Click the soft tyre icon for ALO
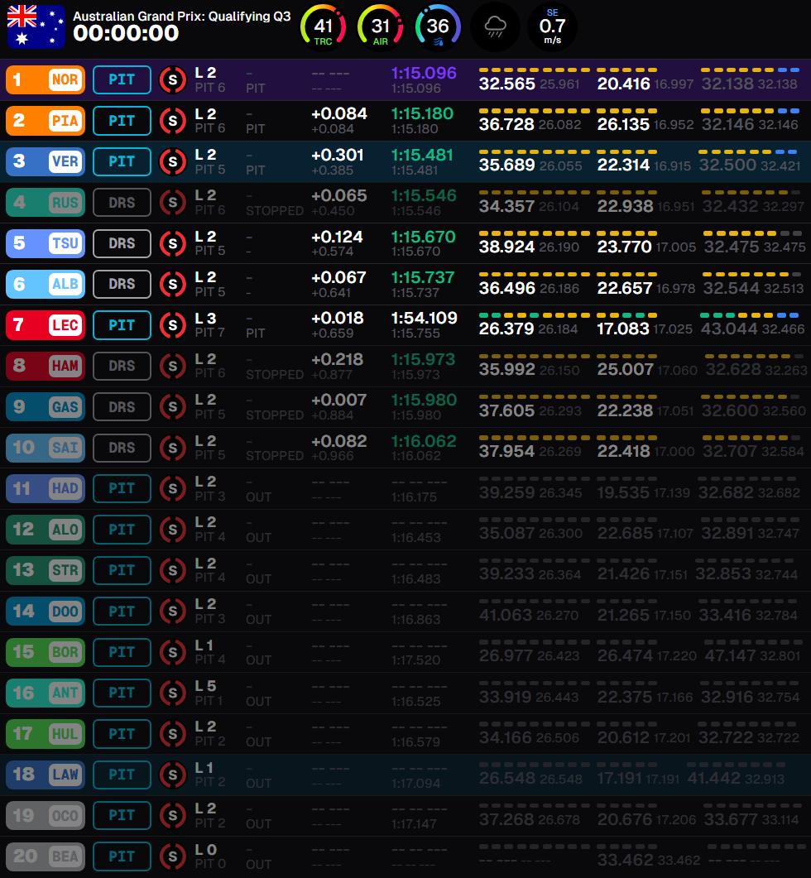 coord(172,530)
